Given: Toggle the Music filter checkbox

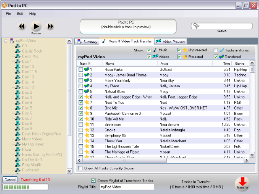Looking at the screenshot, I should [x=149, y=50].
